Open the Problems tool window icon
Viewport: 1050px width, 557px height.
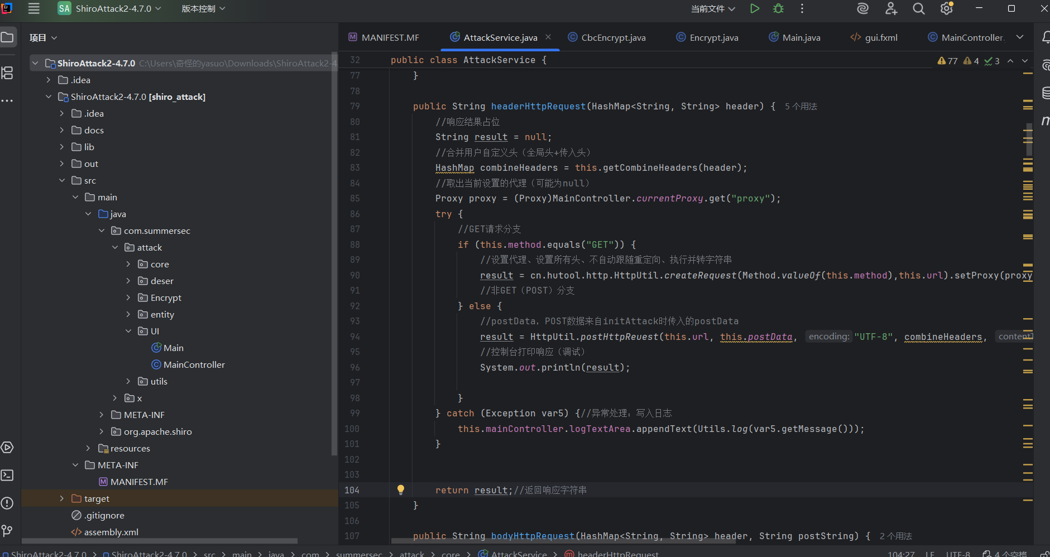tap(7, 503)
